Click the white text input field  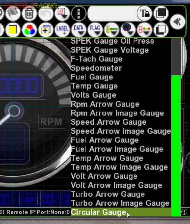click(113, 13)
